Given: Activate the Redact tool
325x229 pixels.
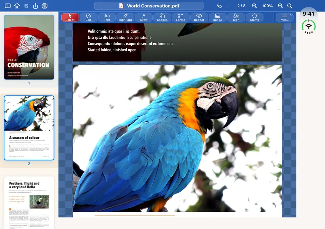Looking at the screenshot, I should pos(199,17).
